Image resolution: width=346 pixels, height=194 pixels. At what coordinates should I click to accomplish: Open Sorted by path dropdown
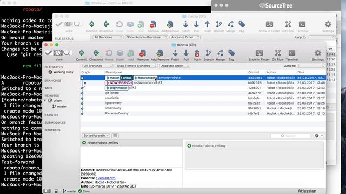pos(96,136)
